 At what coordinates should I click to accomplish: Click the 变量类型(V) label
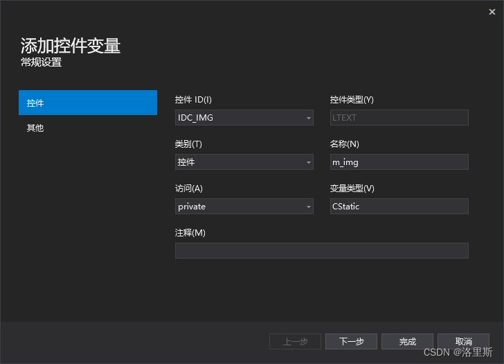pos(352,189)
